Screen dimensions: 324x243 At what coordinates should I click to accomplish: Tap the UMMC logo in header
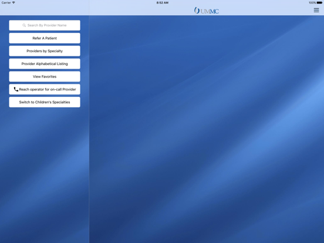[206, 11]
